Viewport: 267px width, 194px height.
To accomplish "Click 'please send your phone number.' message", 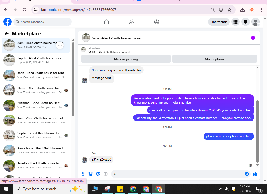I will tap(229, 136).
